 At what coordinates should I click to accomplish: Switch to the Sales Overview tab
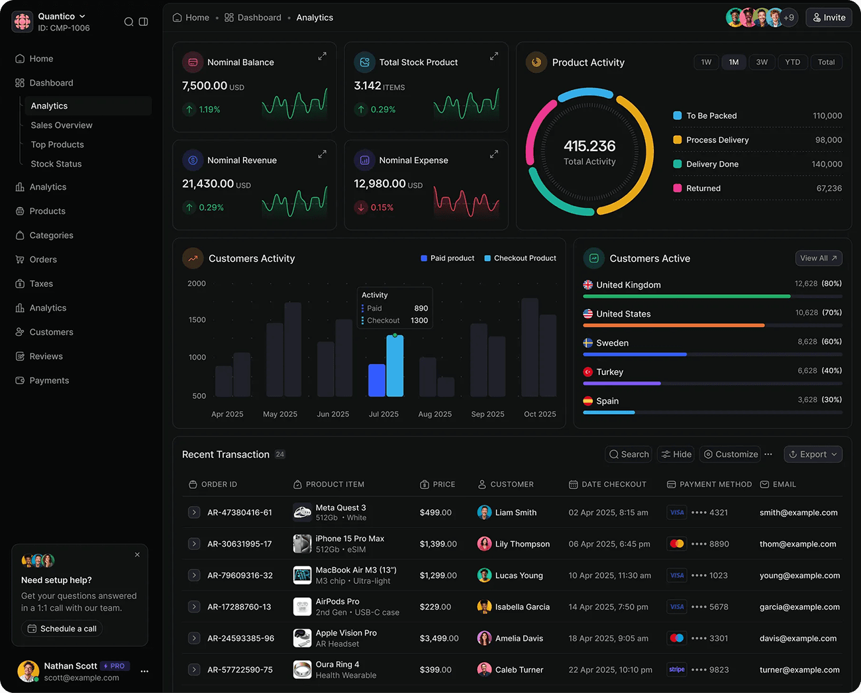pyautogui.click(x=61, y=125)
